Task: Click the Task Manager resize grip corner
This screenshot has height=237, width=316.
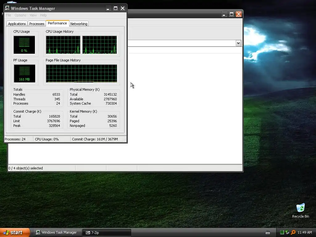Action: click(125, 140)
